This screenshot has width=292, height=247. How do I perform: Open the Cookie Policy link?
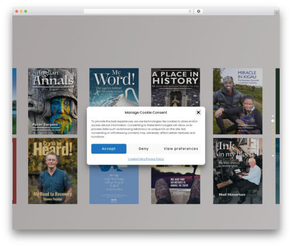[x=137, y=159]
